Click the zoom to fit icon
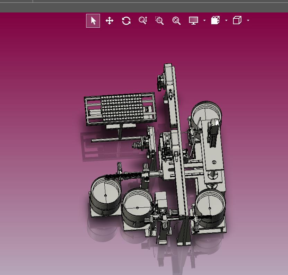288x275 pixels. pyautogui.click(x=176, y=20)
